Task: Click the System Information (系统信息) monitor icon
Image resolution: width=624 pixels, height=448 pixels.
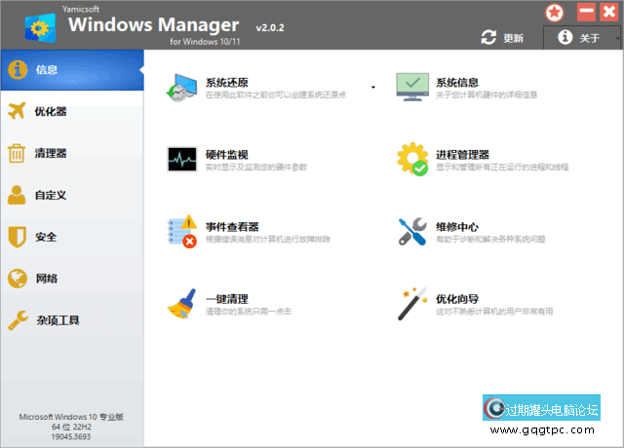Action: tap(412, 88)
